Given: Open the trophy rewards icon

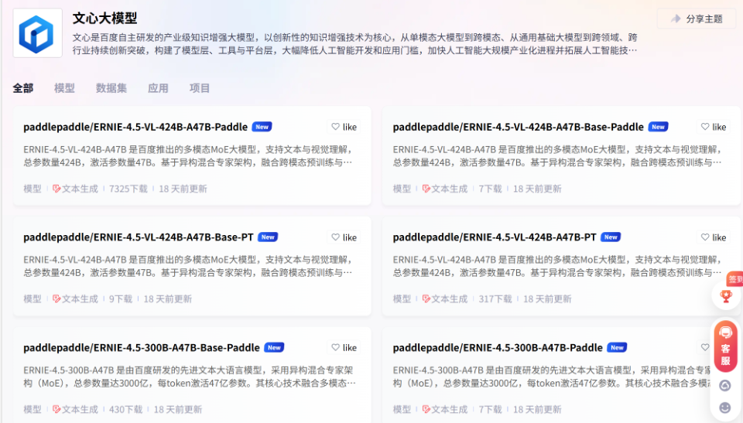Looking at the screenshot, I should click(x=725, y=296).
